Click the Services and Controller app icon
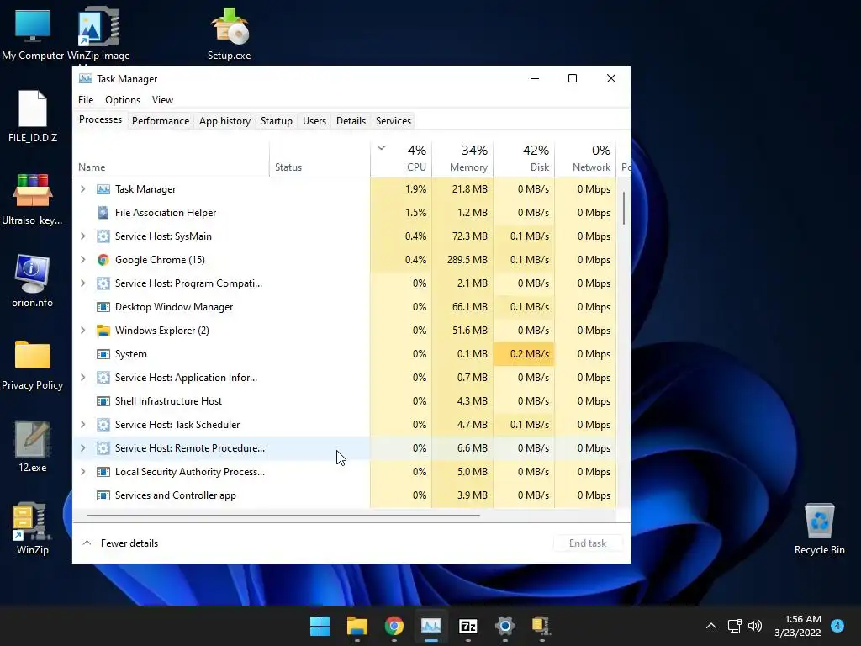 click(103, 495)
